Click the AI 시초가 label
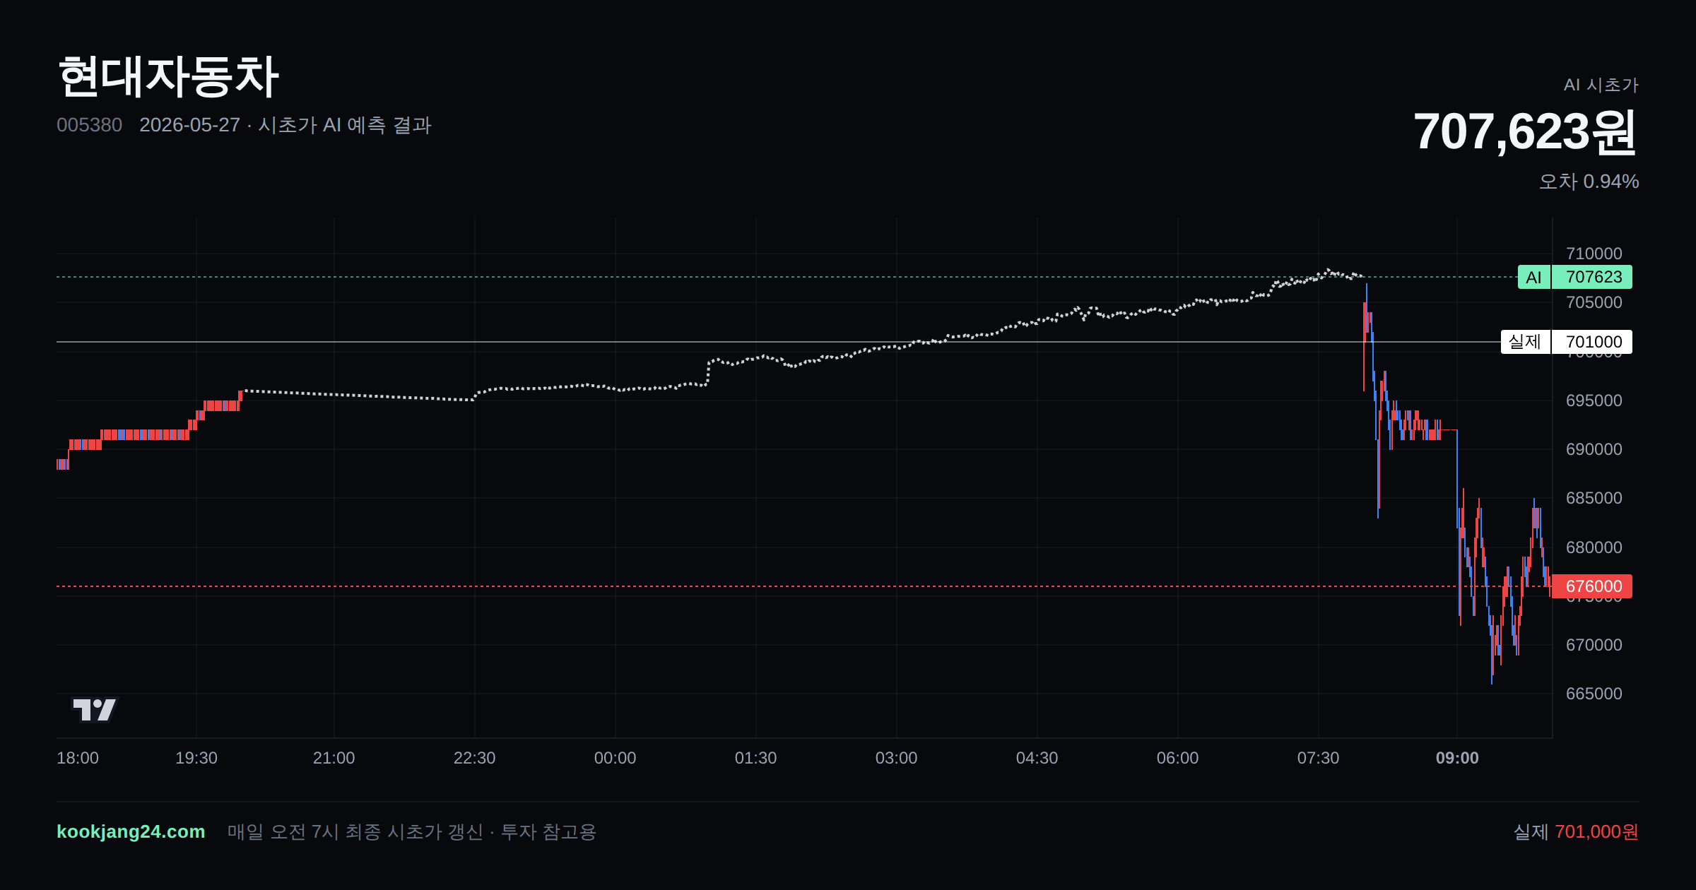The image size is (1696, 890). (1601, 85)
